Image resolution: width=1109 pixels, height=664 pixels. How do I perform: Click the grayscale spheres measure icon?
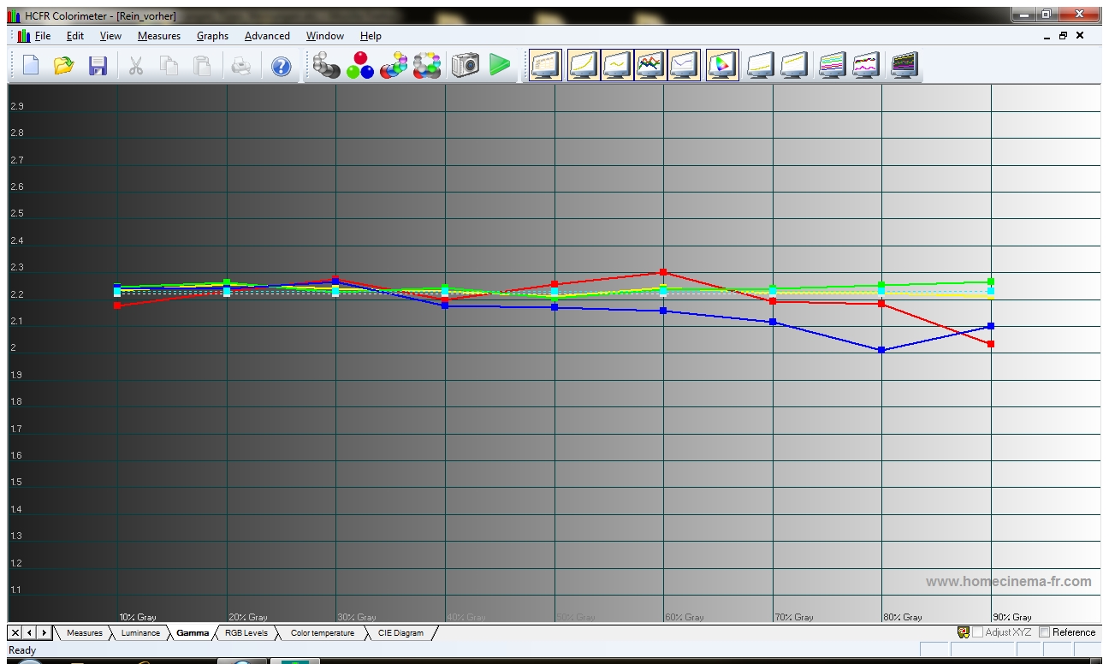[x=326, y=66]
